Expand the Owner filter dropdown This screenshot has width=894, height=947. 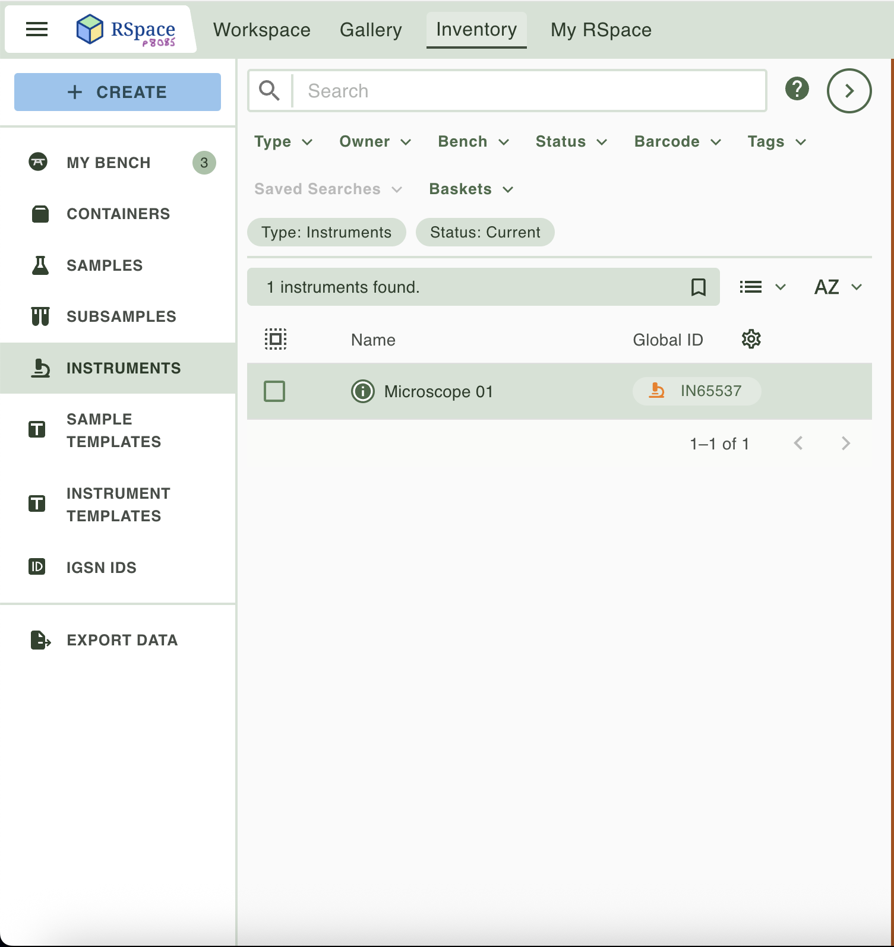pyautogui.click(x=375, y=142)
